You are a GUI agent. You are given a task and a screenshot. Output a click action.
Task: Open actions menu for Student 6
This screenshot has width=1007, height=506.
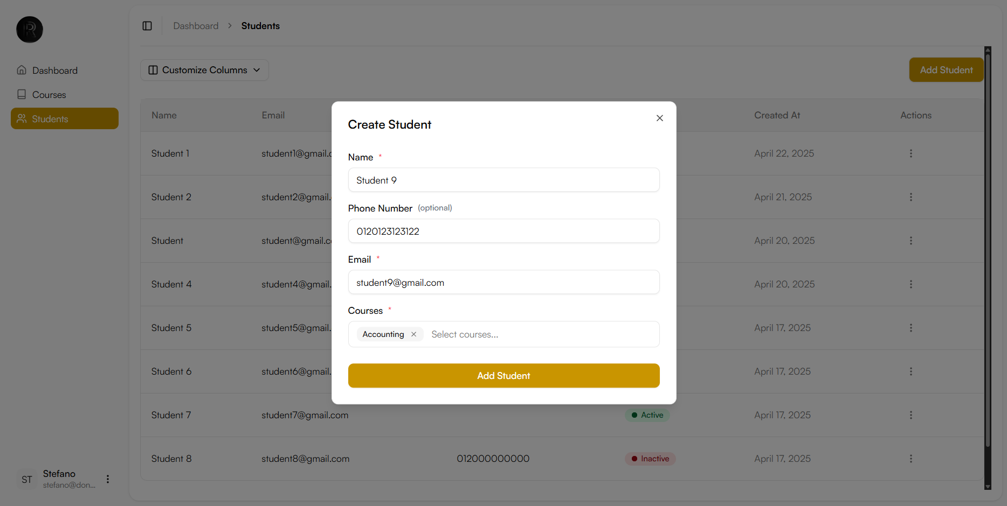click(911, 371)
